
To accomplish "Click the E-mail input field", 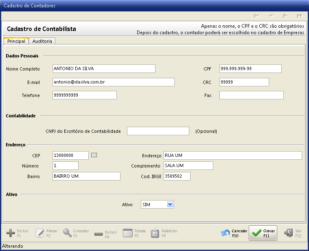I will (114, 82).
